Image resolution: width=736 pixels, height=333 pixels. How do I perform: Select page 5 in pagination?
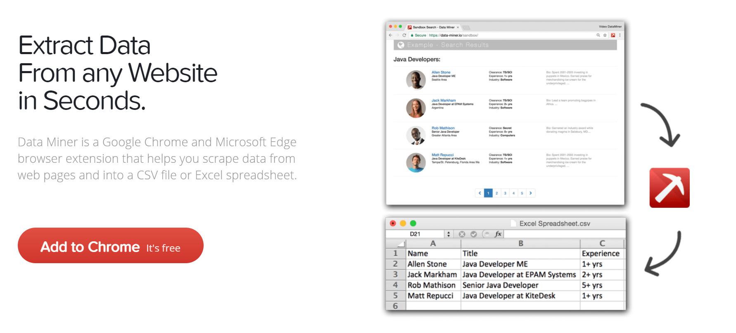[x=522, y=193]
